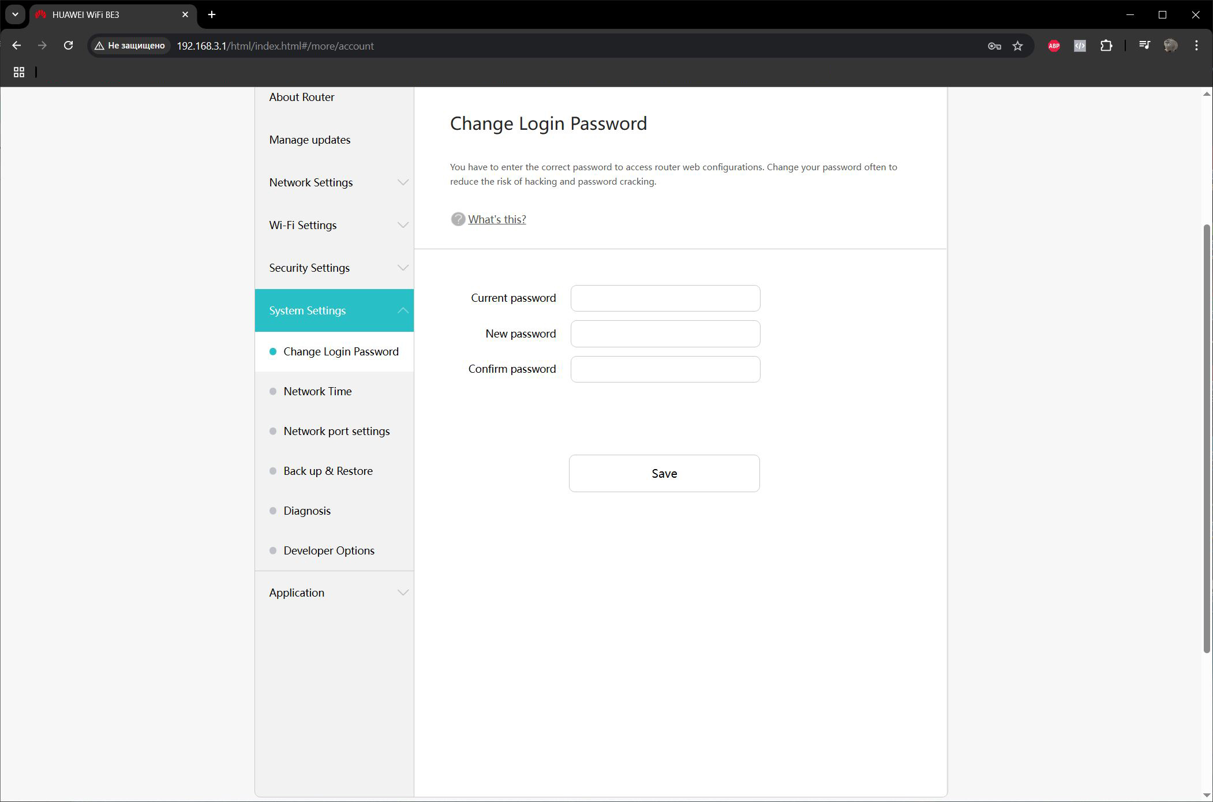This screenshot has width=1213, height=802.
Task: Open media controls in the toolbar
Action: click(1144, 45)
